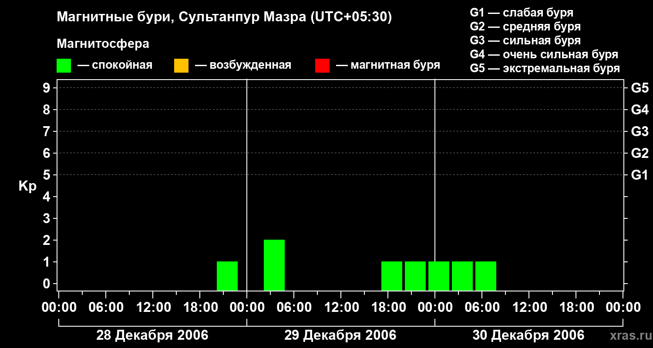653x348 pixels.
Task: Click the 'Kp' axis label
Action: point(27,187)
